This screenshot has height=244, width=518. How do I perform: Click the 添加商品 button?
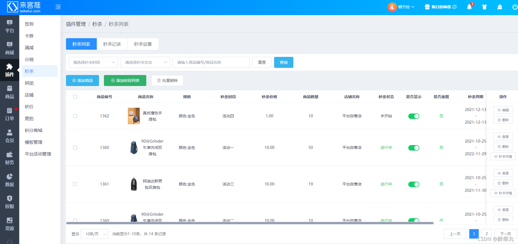82,81
